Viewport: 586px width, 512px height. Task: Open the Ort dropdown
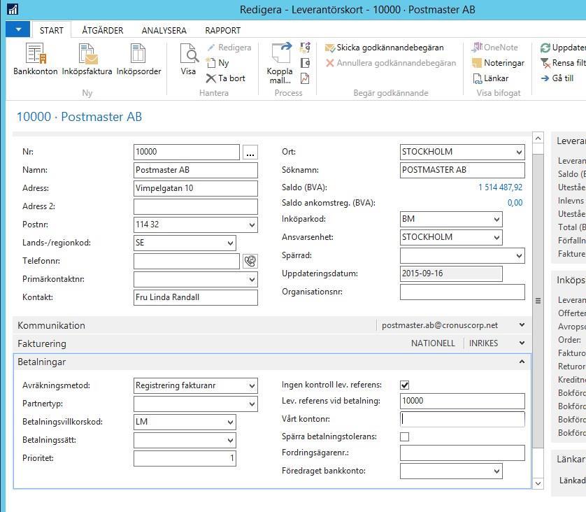(519, 152)
